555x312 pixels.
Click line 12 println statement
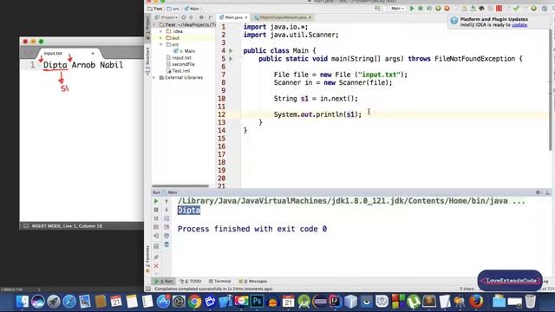[x=317, y=114]
